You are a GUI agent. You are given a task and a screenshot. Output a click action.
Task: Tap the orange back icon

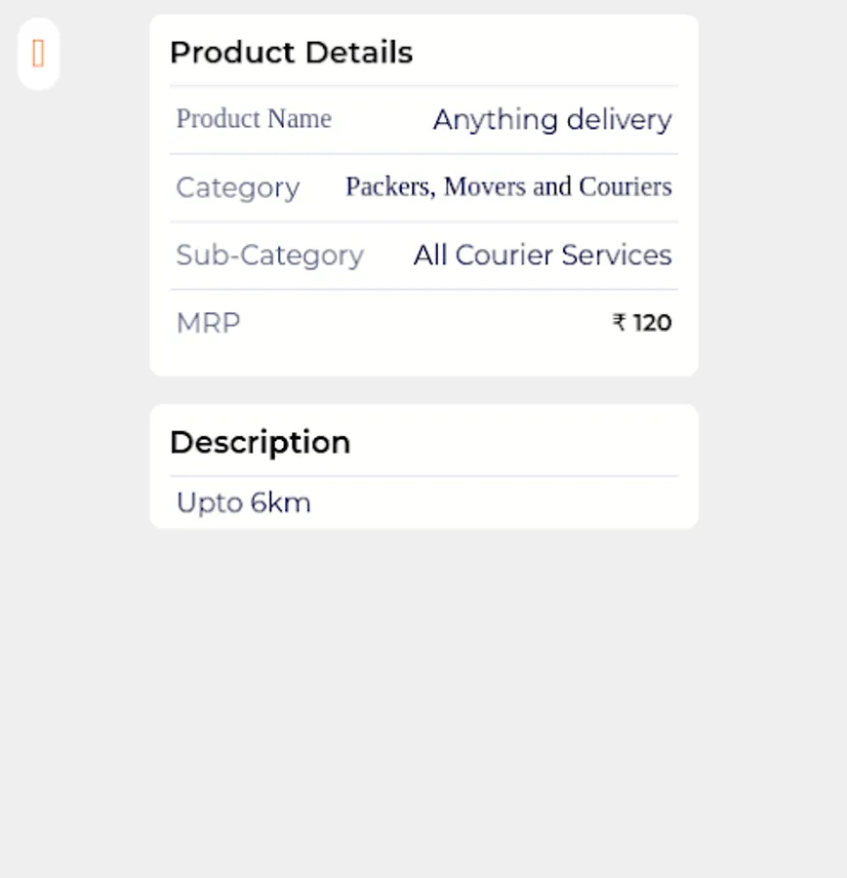(x=38, y=54)
